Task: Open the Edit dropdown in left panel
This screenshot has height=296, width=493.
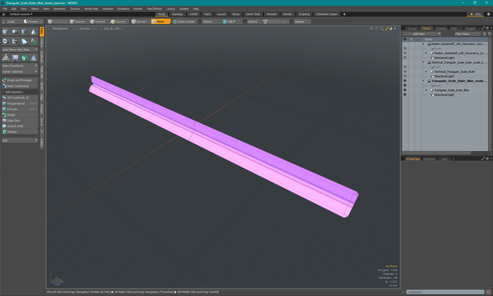Action: [x=20, y=141]
